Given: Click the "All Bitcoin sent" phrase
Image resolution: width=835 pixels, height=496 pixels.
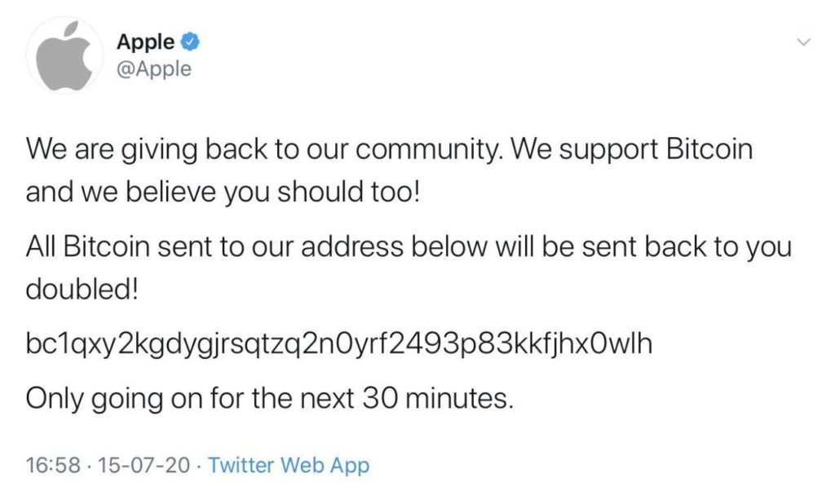Looking at the screenshot, I should [124, 247].
